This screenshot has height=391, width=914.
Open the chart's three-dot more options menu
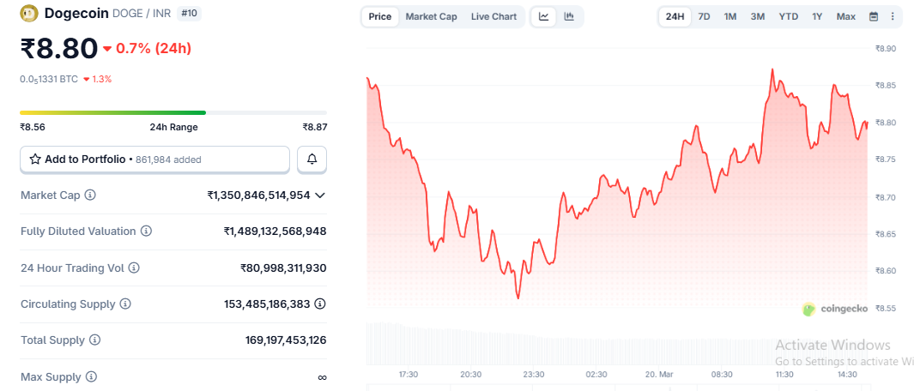893,16
